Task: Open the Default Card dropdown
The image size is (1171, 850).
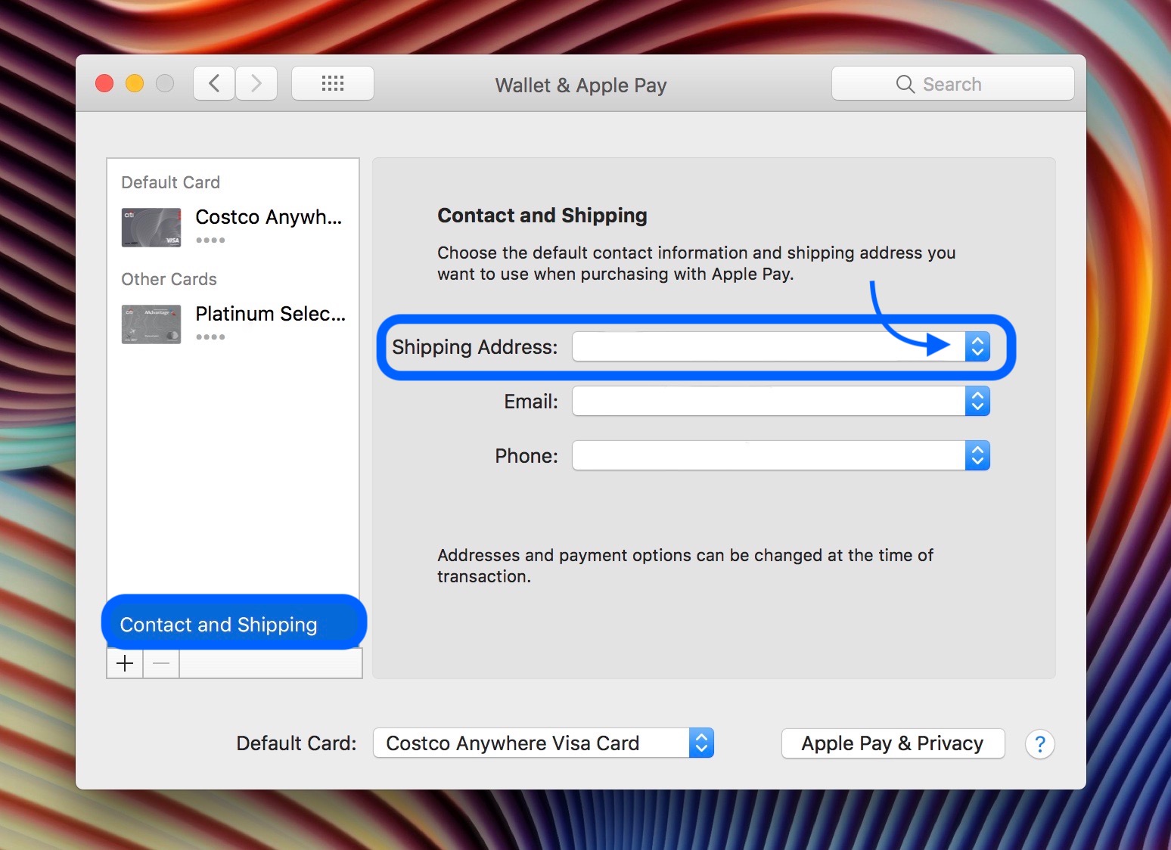Action: coord(700,743)
